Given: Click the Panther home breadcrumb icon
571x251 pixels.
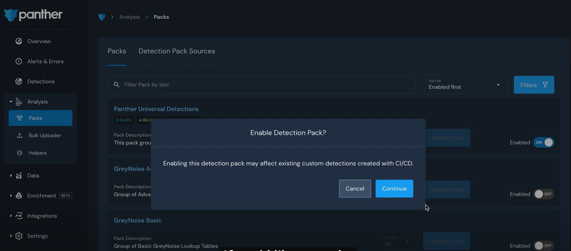Looking at the screenshot, I should click(x=102, y=17).
